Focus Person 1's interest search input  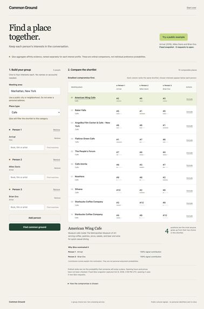[26, 147]
